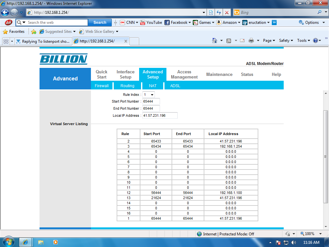The width and height of the screenshot is (329, 247).
Task: Click the Amazon toolbar icon
Action: (218, 23)
